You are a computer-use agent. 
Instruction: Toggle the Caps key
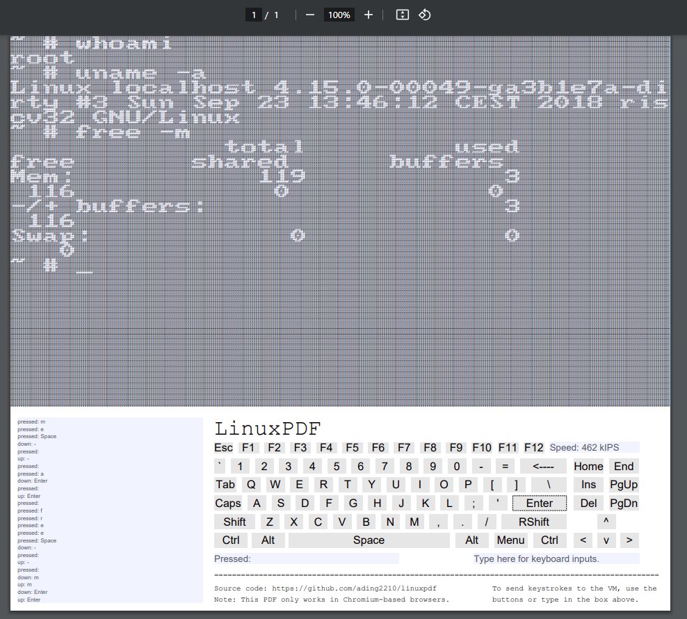point(228,504)
